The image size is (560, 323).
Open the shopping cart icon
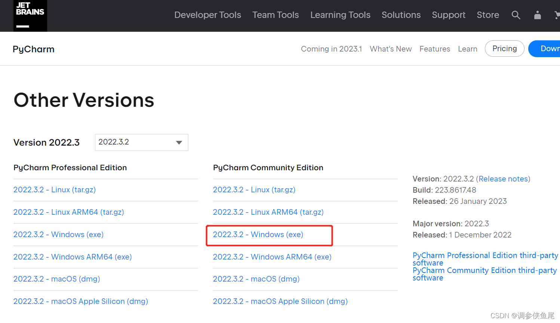pyautogui.click(x=557, y=15)
